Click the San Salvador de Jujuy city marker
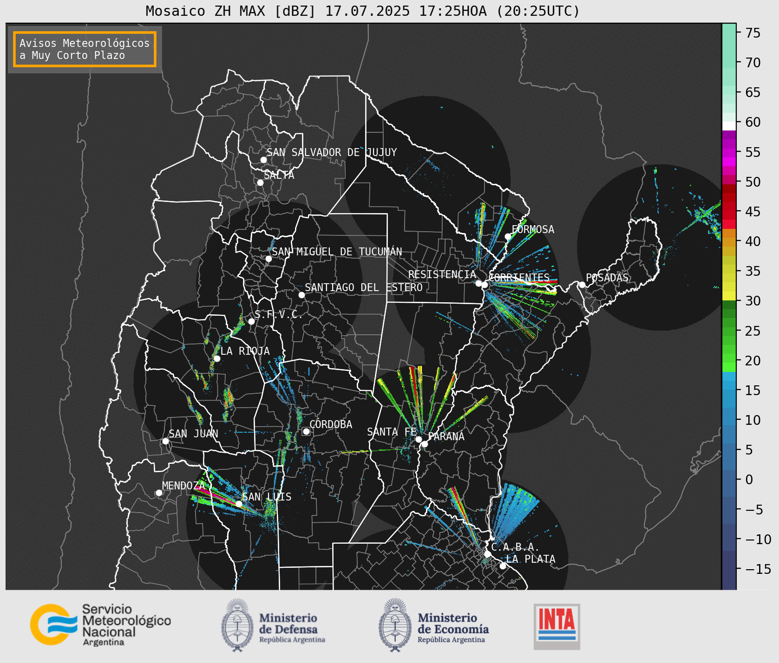Screen dimensions: 779x663 tap(263, 160)
